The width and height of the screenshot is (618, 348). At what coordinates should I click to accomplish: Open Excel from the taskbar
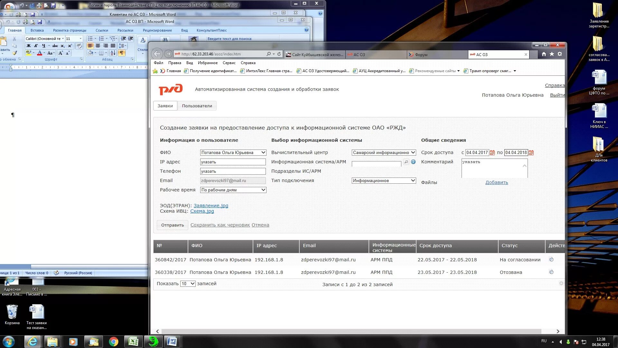click(x=133, y=342)
